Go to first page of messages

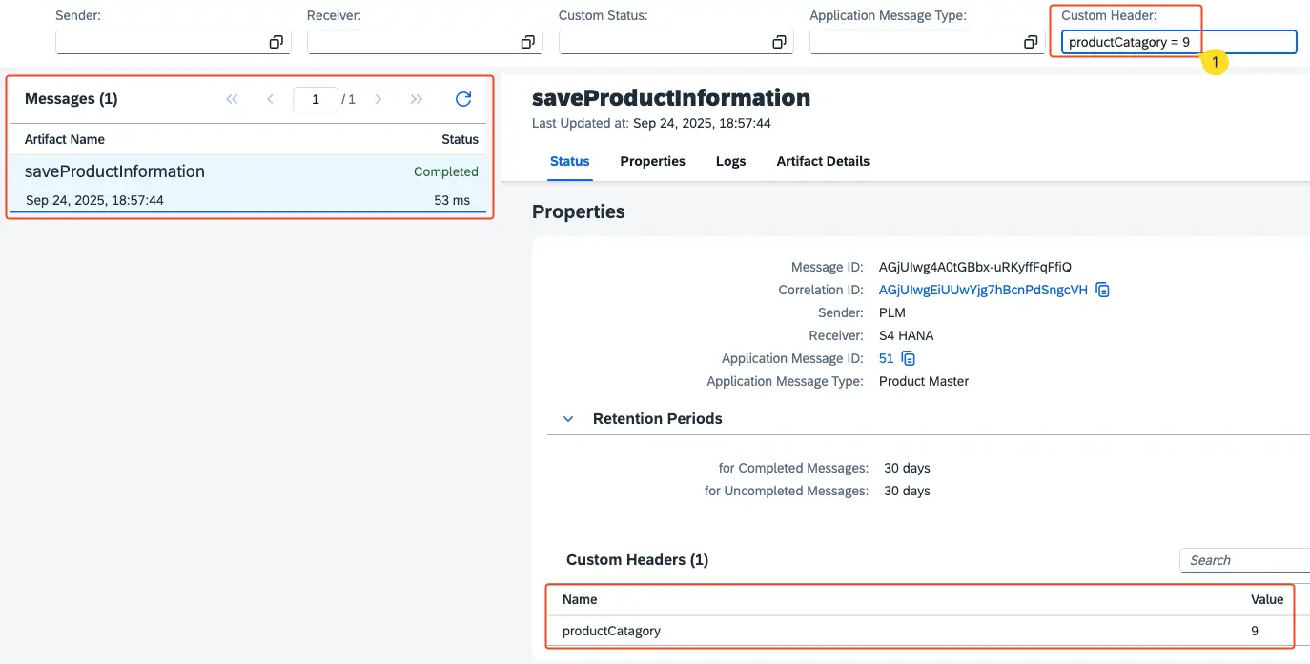coord(232,99)
